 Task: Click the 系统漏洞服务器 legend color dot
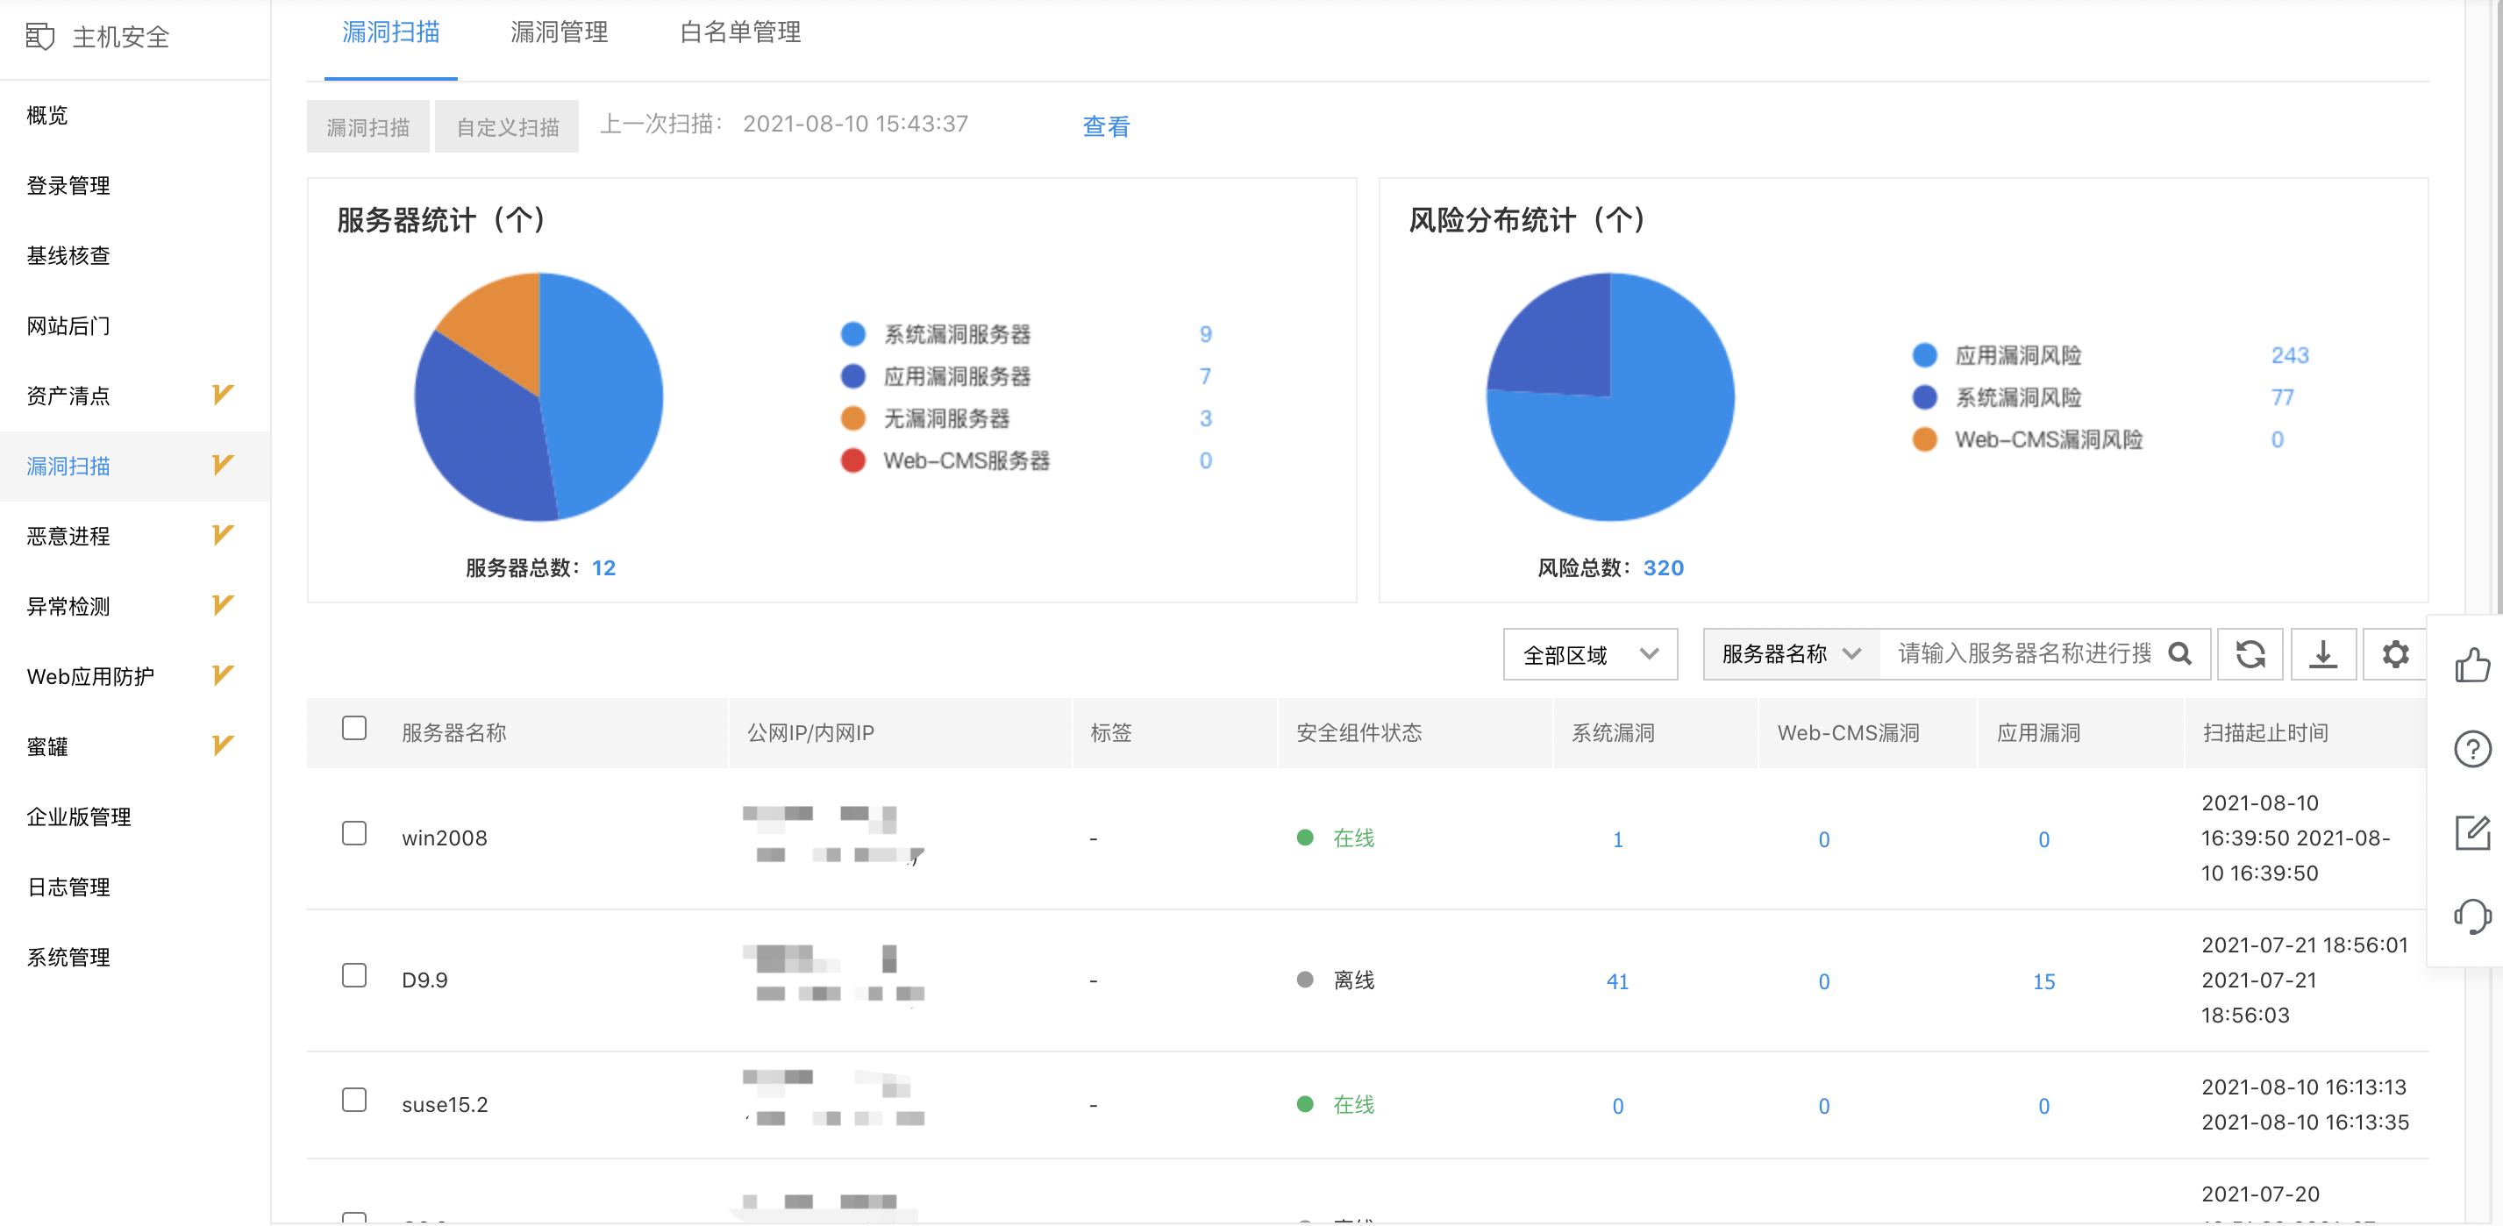852,333
